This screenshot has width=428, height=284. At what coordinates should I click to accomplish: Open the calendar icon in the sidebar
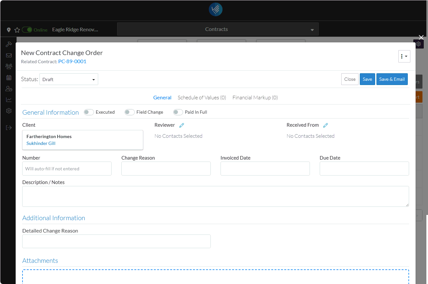click(9, 78)
